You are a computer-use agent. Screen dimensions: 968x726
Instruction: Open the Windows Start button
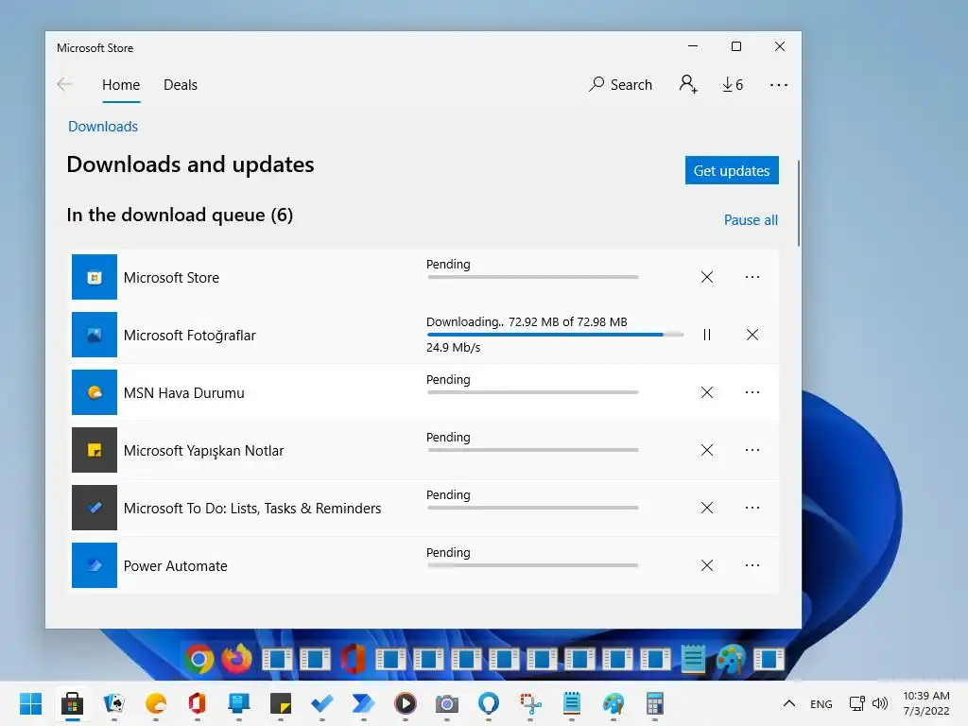[x=30, y=703]
